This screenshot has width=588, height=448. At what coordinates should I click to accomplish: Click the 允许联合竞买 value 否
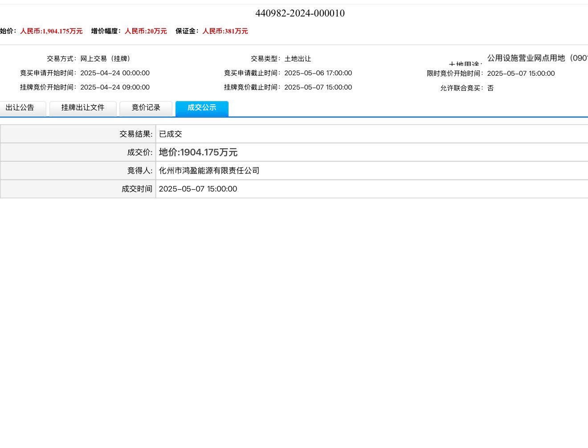coord(490,88)
